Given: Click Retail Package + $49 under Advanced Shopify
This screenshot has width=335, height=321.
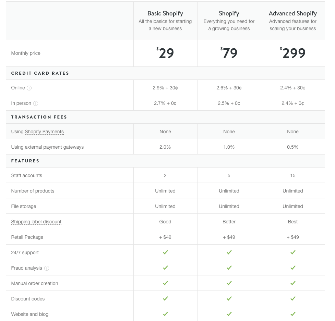Looking at the screenshot, I should [293, 237].
